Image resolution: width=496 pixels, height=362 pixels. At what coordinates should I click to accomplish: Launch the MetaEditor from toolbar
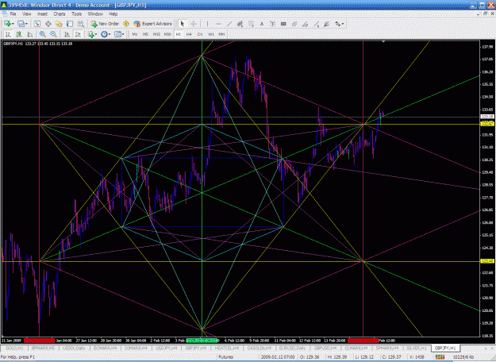126,24
